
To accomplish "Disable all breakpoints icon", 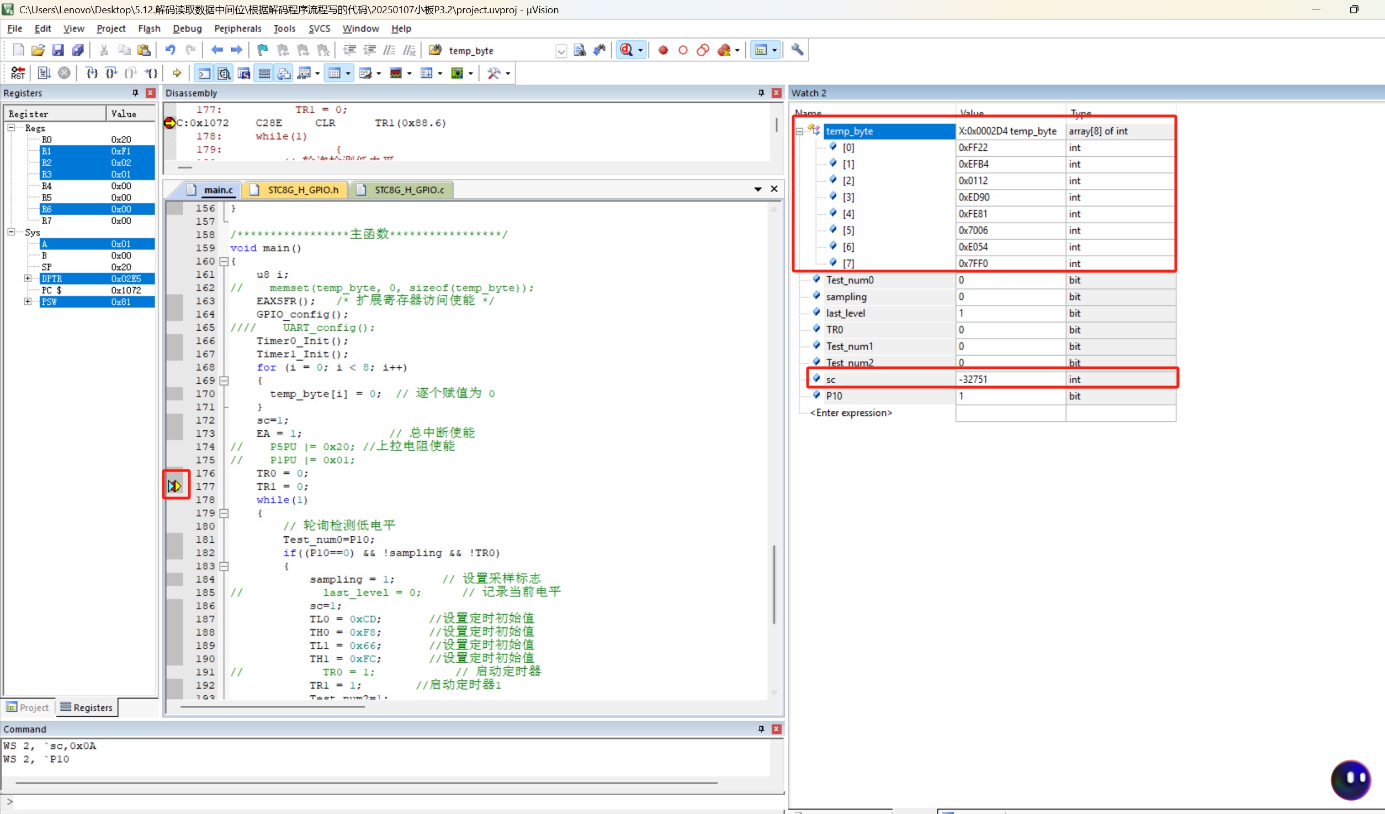I will click(703, 50).
